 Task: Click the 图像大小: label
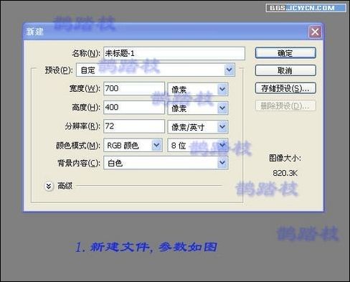point(285,158)
